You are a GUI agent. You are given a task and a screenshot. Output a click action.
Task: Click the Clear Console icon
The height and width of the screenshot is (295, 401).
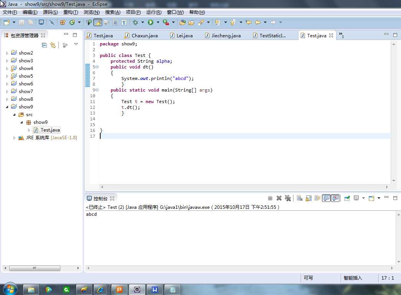pos(300,198)
